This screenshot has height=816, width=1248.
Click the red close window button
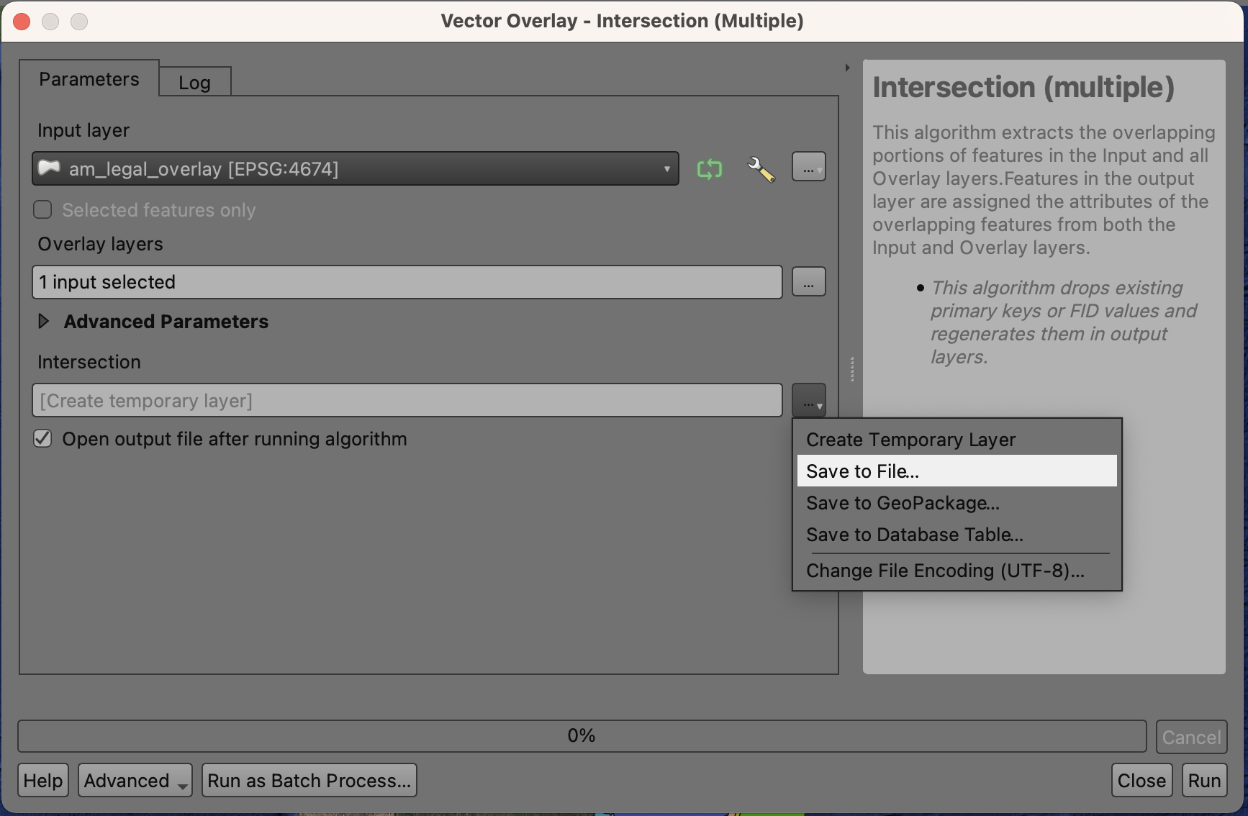[22, 22]
